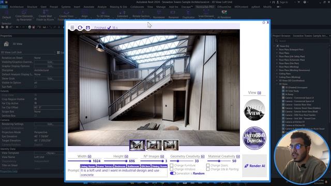Toggle Crop Region Visible checkbox in Properties
Screen dimensions: 331x186
click(36, 99)
